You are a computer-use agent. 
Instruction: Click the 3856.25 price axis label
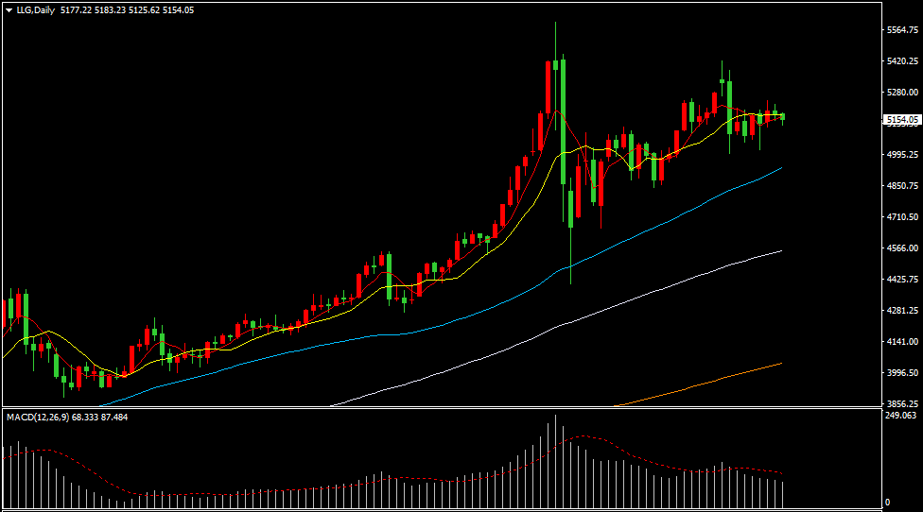pos(902,404)
